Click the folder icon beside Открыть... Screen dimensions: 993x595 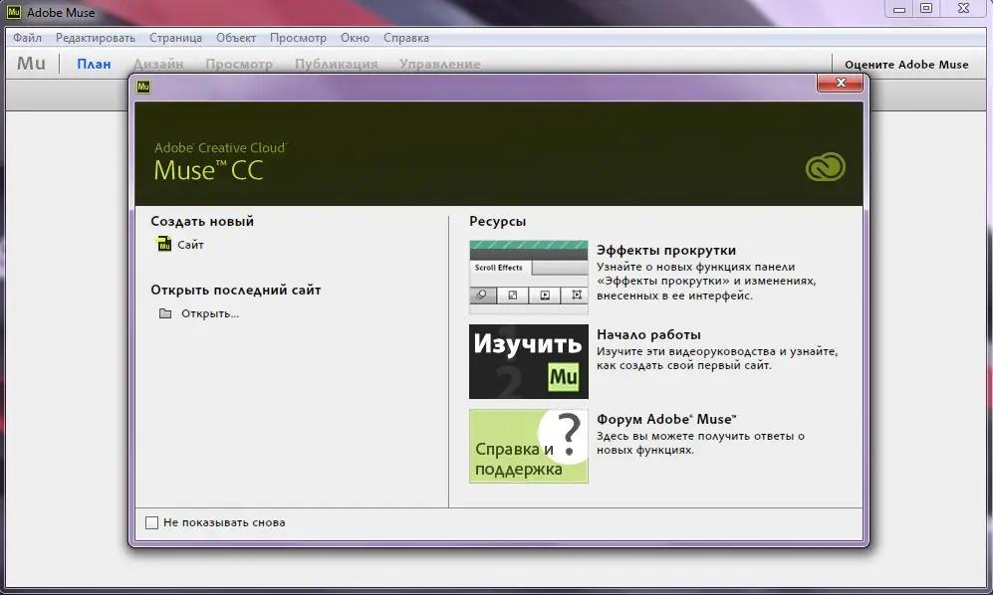click(x=165, y=313)
